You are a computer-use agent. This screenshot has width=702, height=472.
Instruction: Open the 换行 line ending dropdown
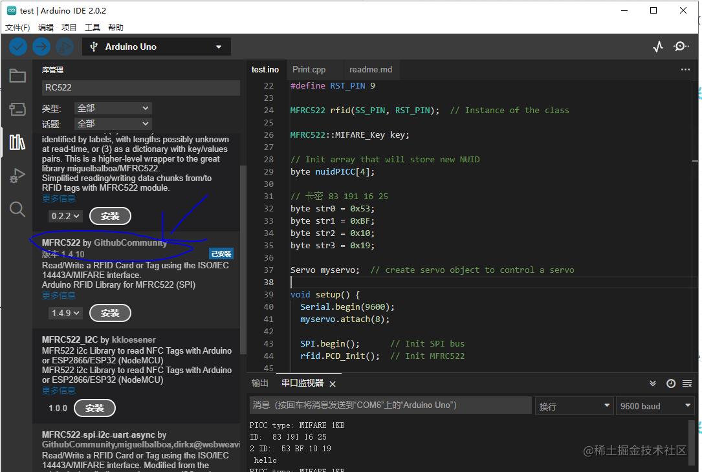(x=574, y=406)
